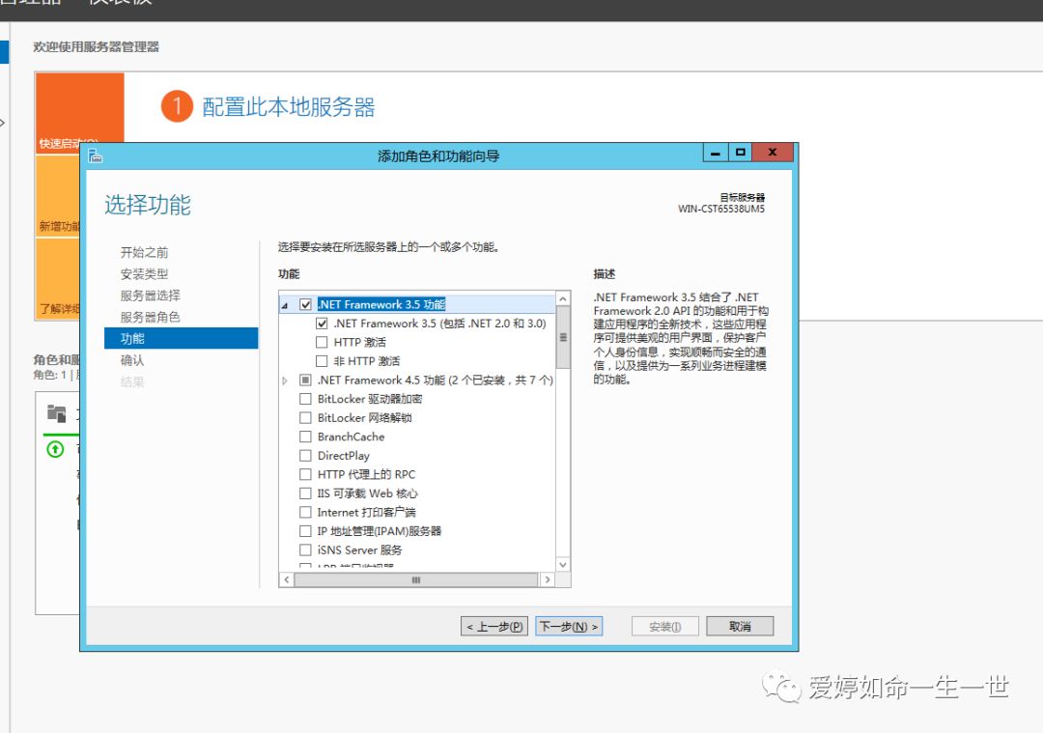Screen dimensions: 1043x733
Task: Click the target server name WIN-CST65538UM5
Action: click(721, 209)
